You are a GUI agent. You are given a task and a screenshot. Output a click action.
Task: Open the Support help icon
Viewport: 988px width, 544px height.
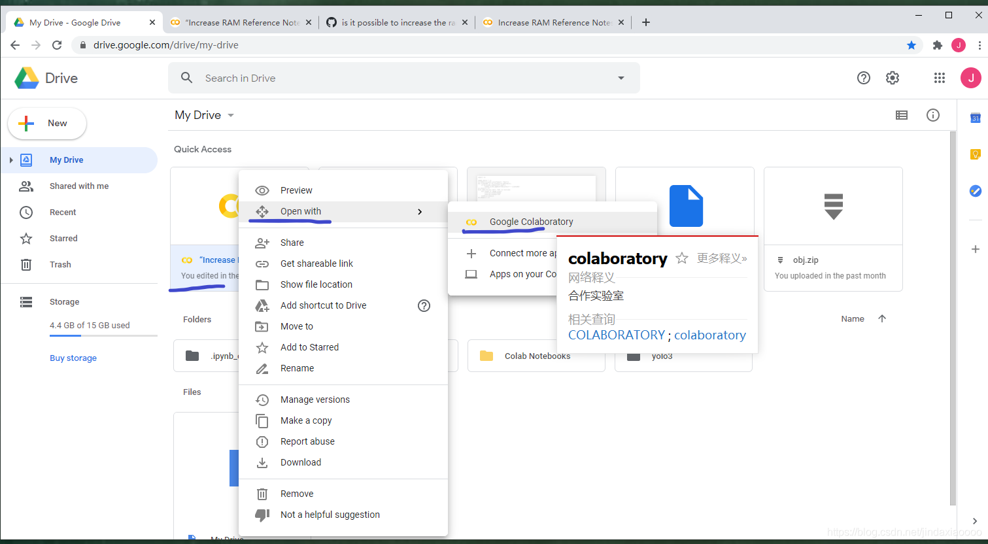point(864,78)
